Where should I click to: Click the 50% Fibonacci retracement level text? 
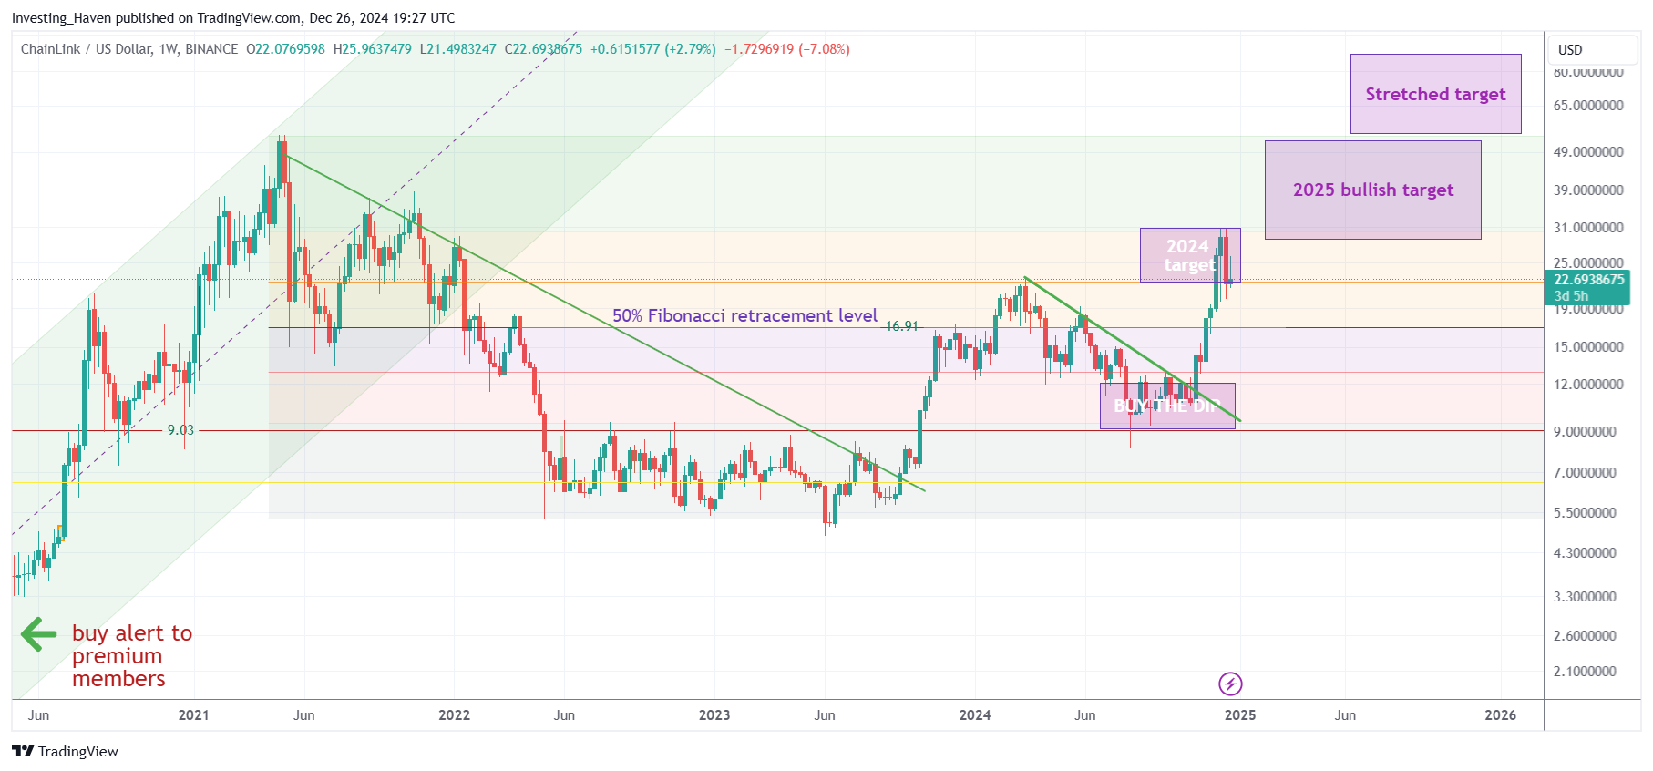click(744, 315)
